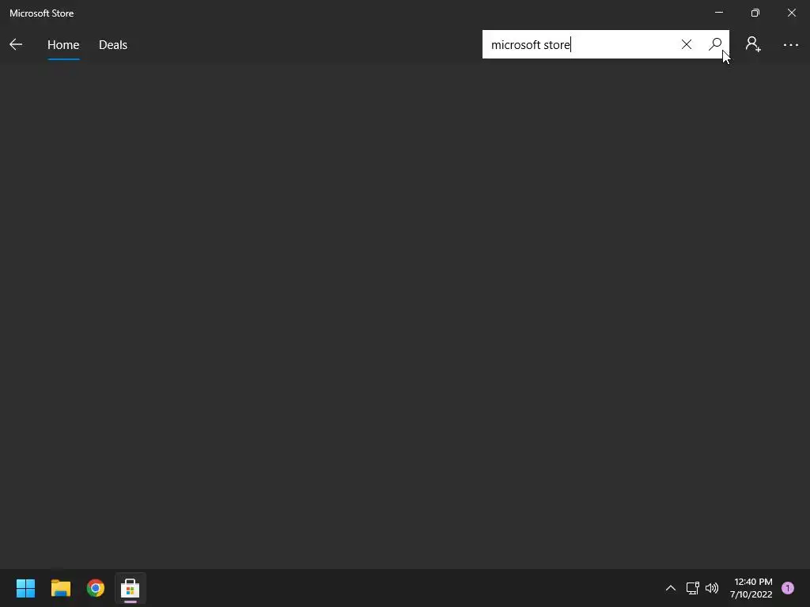Open the sign-in account icon
810x607 pixels.
pos(753,44)
